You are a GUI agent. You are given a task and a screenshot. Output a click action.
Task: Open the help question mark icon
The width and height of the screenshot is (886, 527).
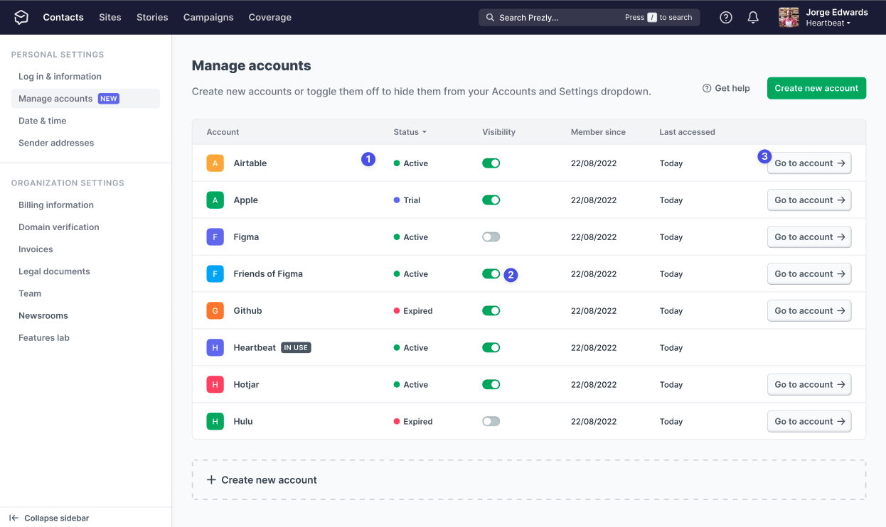tap(726, 17)
